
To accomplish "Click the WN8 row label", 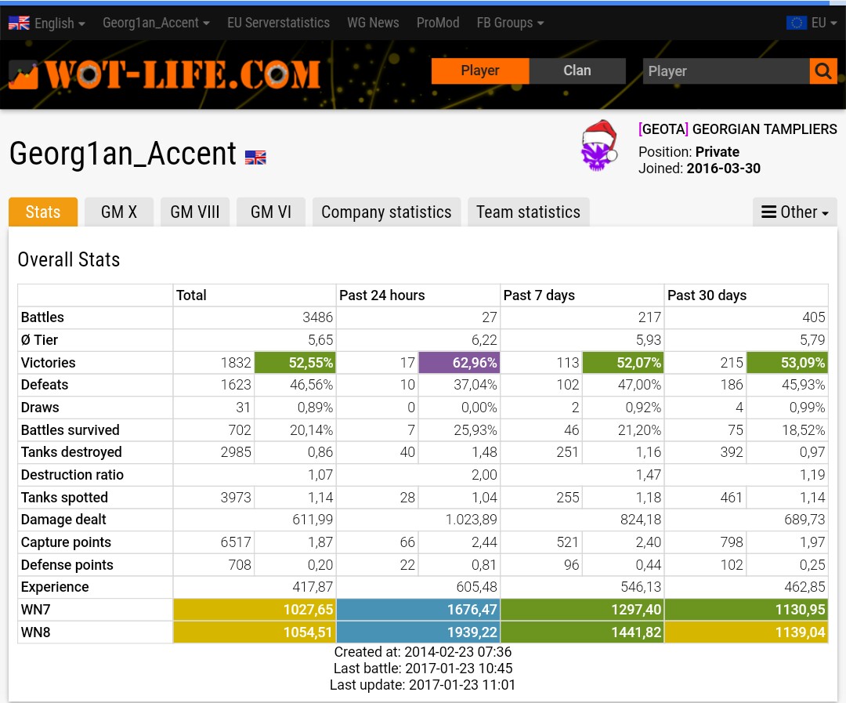I will [x=35, y=632].
